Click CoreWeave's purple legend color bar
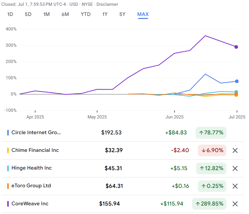 pos(8,204)
